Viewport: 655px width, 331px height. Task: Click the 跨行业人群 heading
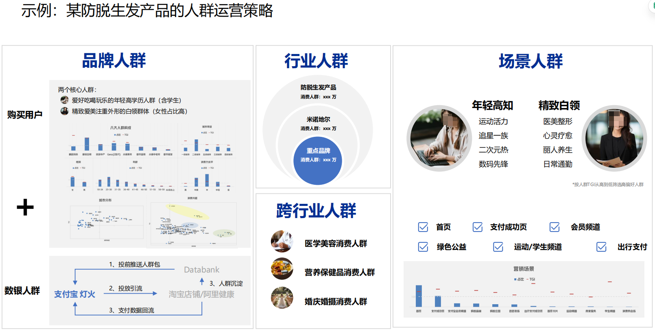tap(316, 211)
